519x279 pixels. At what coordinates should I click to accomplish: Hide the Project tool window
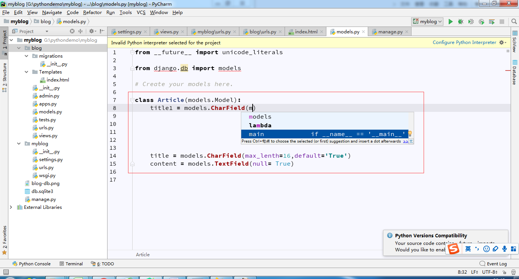point(102,31)
